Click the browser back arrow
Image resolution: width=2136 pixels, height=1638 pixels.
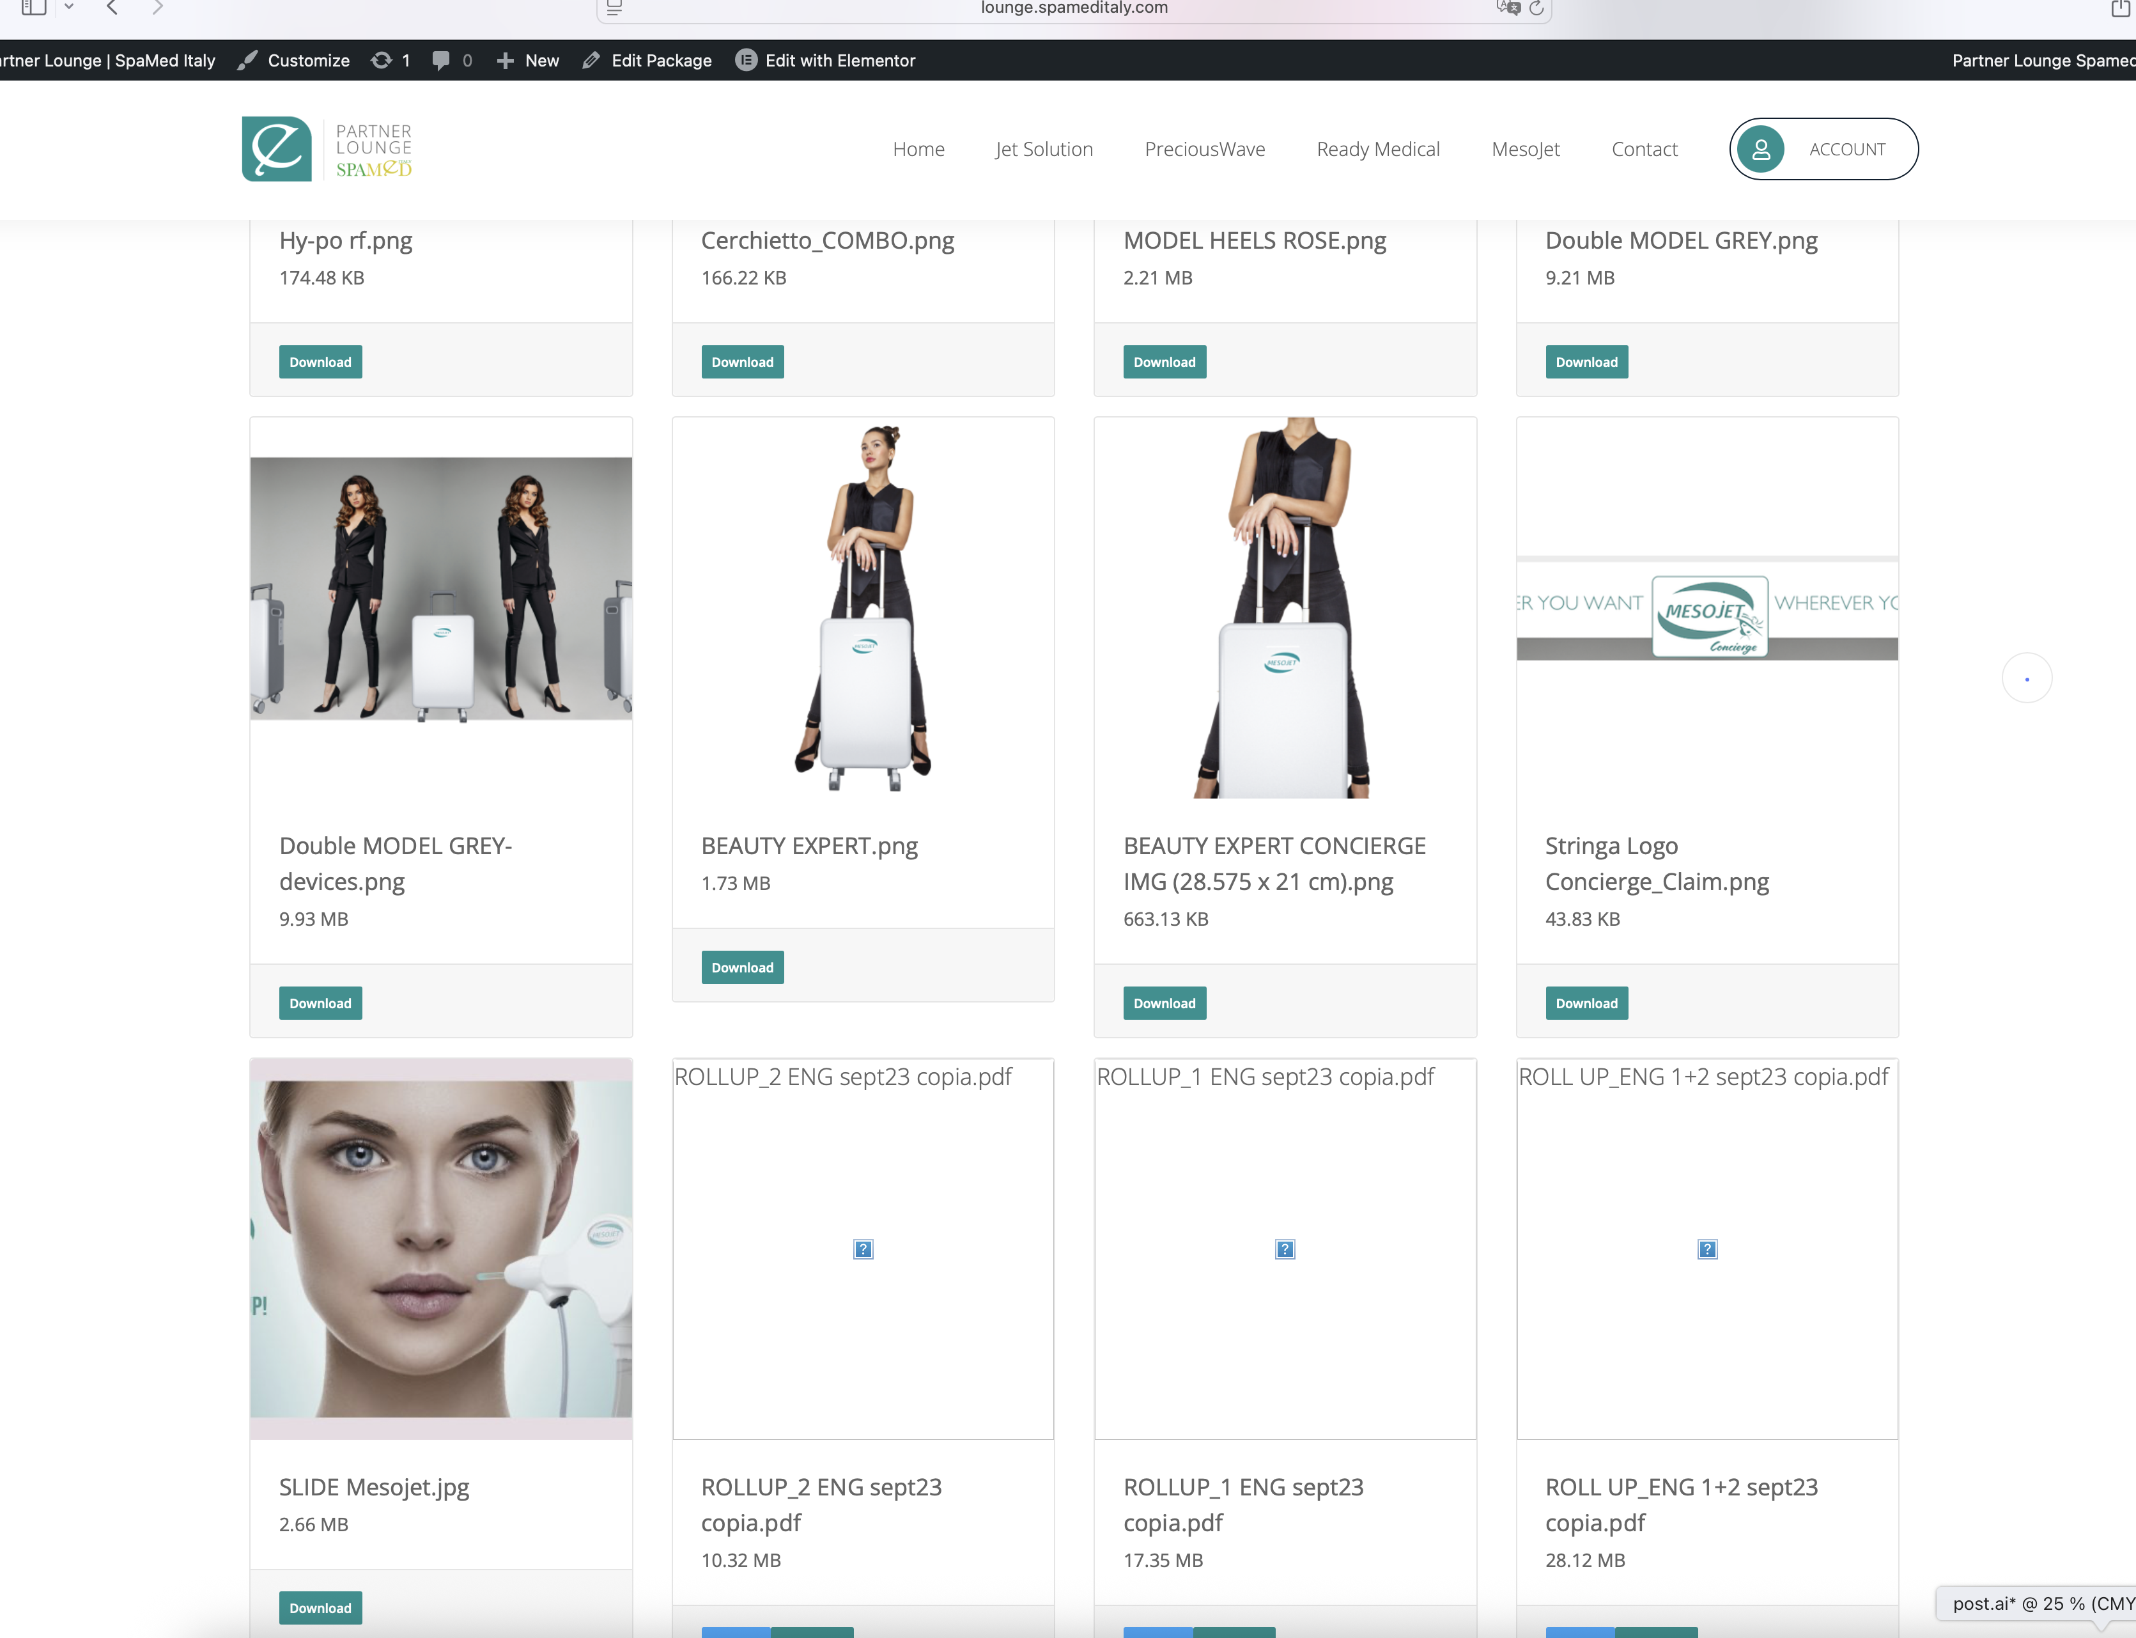pyautogui.click(x=112, y=8)
